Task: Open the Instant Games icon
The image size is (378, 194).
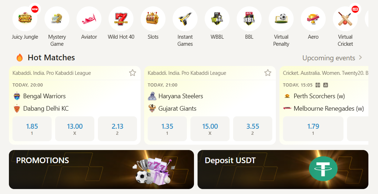Action: 185,19
